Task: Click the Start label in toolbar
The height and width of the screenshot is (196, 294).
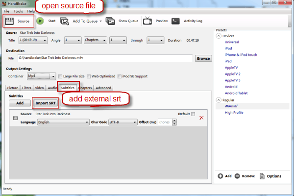Action: (52, 21)
